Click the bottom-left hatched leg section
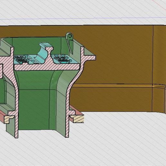 coord(16,126)
